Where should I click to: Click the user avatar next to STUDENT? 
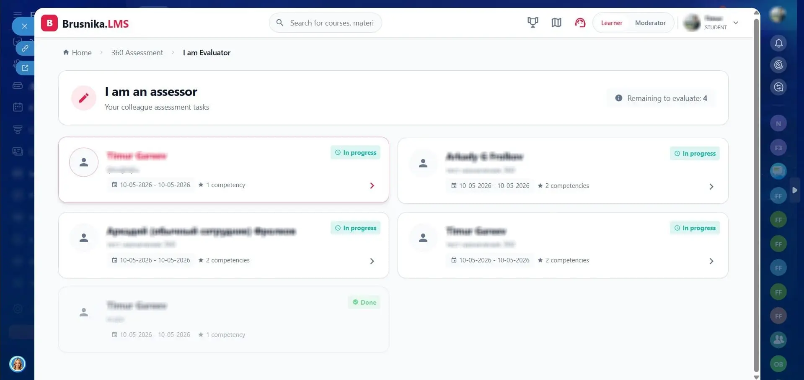coord(692,23)
